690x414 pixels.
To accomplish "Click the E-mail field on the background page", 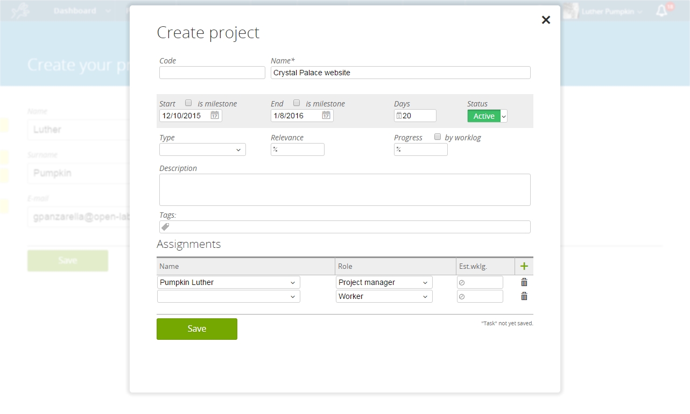I will (x=78, y=217).
